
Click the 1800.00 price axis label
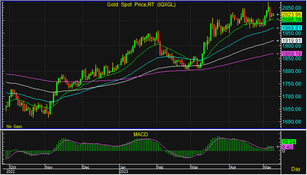pos(292,71)
